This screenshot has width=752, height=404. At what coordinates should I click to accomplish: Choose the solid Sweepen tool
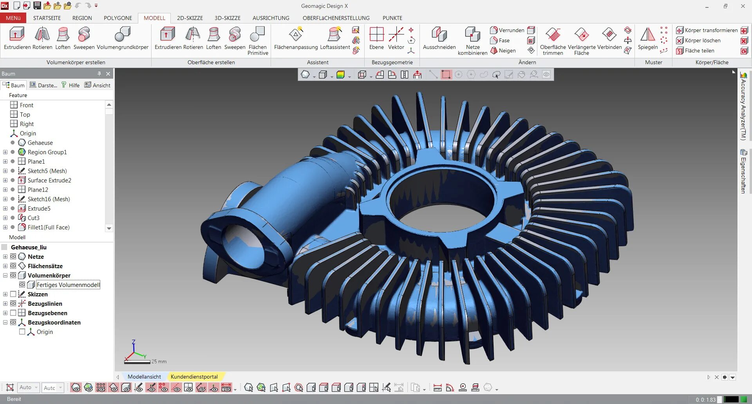(x=84, y=38)
